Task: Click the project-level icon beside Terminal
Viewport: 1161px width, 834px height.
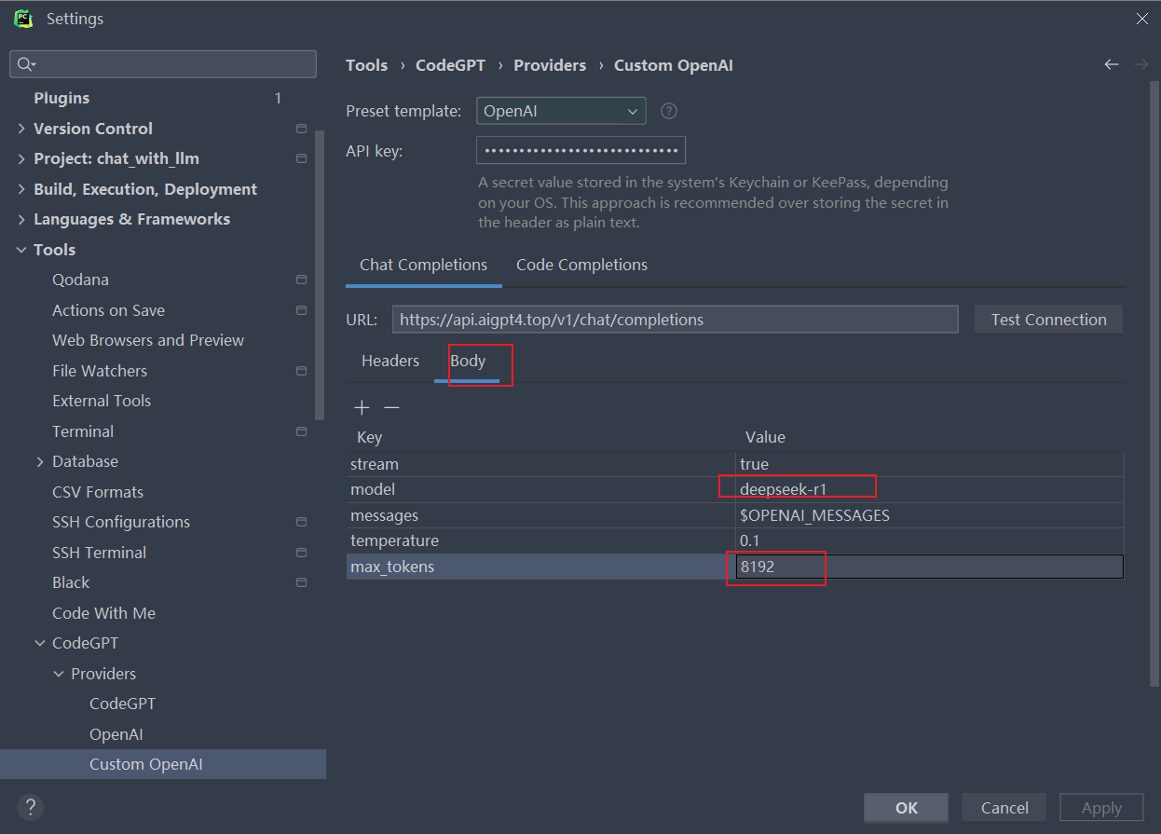Action: pyautogui.click(x=301, y=431)
